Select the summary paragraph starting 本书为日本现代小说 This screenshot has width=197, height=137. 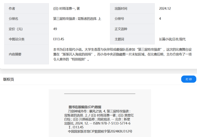pyautogui.click(x=122, y=54)
